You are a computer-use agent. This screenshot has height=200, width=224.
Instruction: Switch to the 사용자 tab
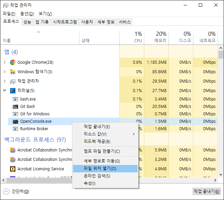point(87,22)
